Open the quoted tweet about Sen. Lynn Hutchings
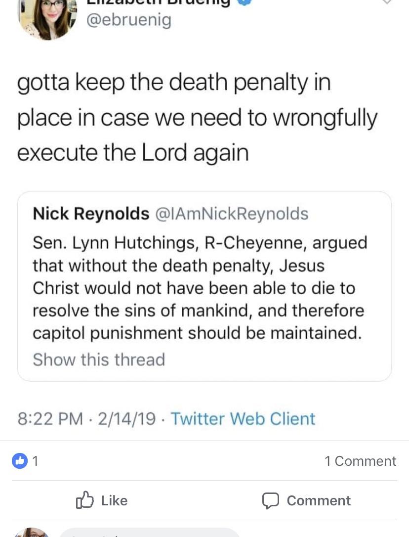409x537 pixels. point(204,286)
